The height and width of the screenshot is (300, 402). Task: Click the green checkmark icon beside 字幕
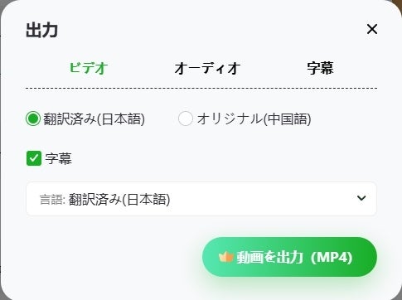(34, 158)
